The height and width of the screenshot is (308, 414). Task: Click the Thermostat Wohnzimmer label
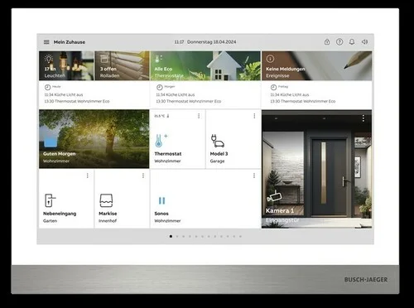[168, 157]
